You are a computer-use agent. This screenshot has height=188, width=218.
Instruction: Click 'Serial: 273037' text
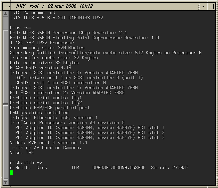(170, 168)
